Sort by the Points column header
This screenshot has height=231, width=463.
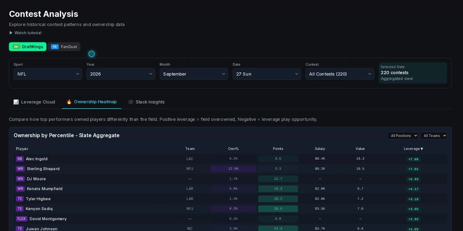point(278,149)
